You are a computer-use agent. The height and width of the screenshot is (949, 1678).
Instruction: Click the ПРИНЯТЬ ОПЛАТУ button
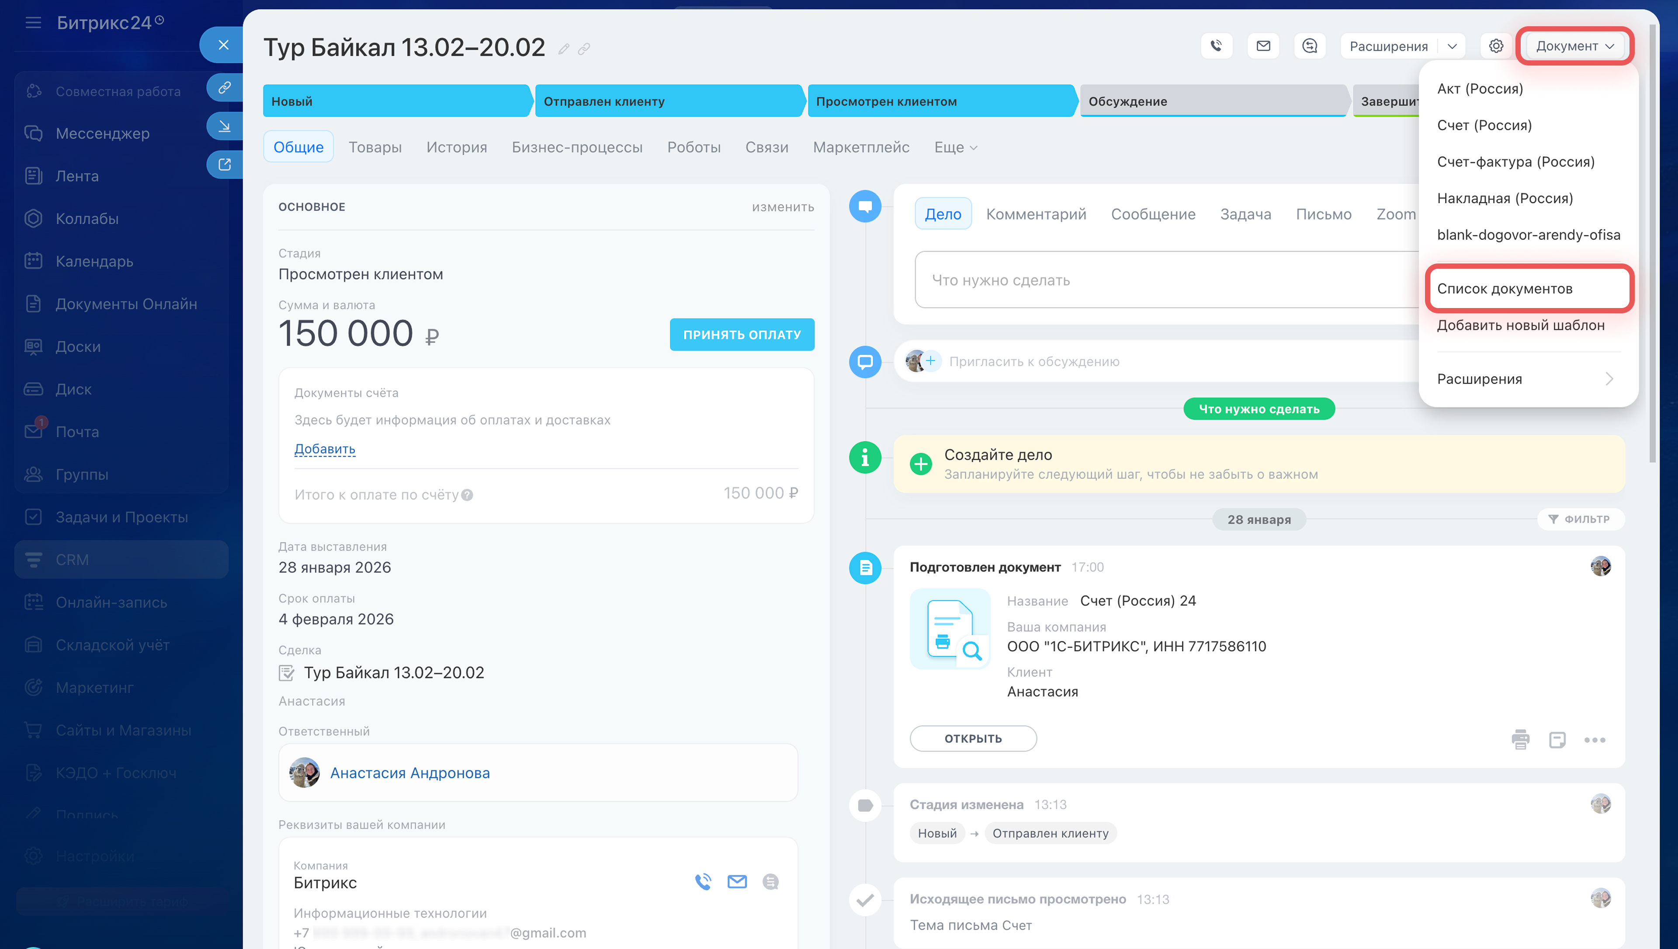(x=742, y=334)
